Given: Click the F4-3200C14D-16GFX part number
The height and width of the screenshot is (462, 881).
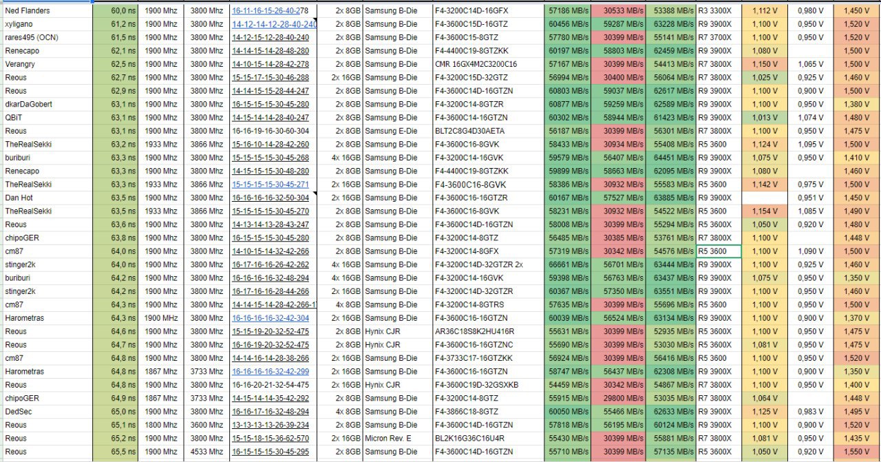Looking at the screenshot, I should (x=489, y=11).
